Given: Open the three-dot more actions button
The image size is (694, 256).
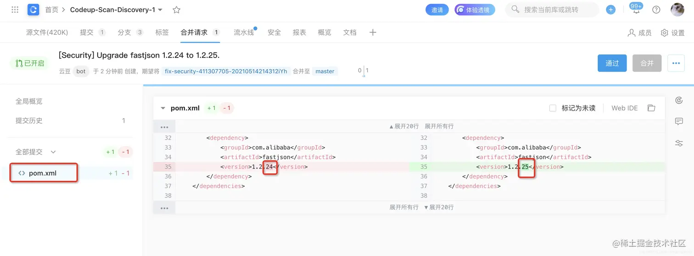Looking at the screenshot, I should point(676,63).
